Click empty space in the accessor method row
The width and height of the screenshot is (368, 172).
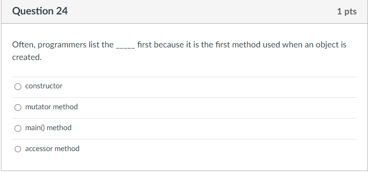click(217, 149)
